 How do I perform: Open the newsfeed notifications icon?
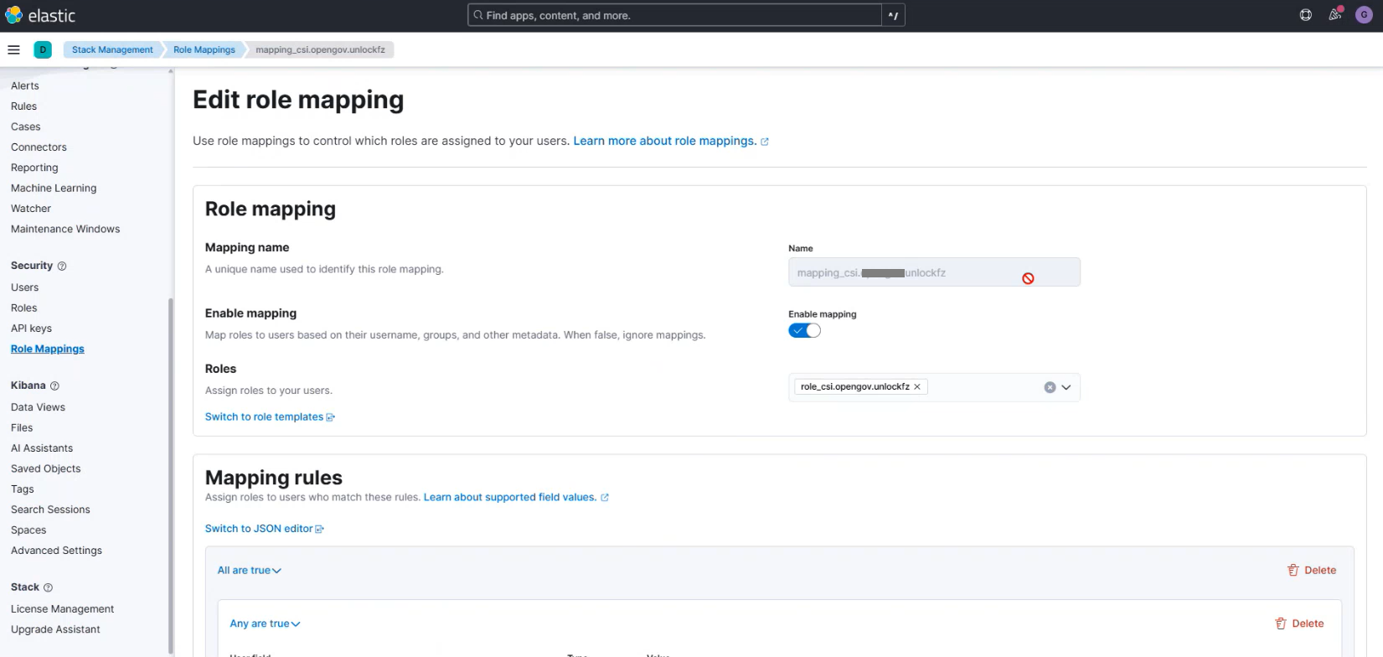pos(1334,15)
